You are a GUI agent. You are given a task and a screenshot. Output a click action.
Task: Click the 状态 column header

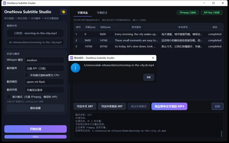click(x=215, y=27)
